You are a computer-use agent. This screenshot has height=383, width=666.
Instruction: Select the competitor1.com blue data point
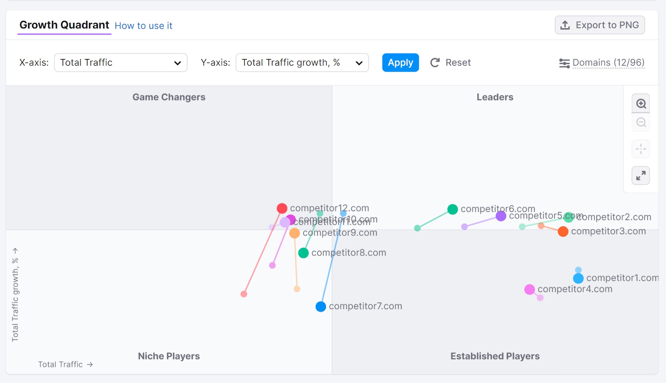(578, 277)
